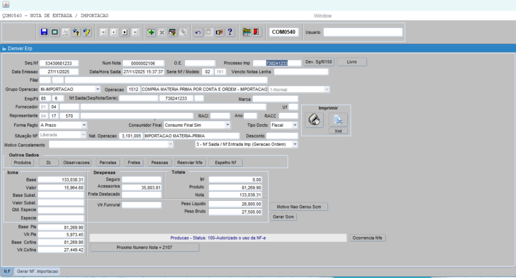Screen dimensions: 516x278
Task: Insert new record with green plus icon
Action: pyautogui.click(x=151, y=32)
